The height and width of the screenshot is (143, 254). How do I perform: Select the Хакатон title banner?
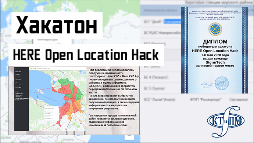click(x=57, y=25)
